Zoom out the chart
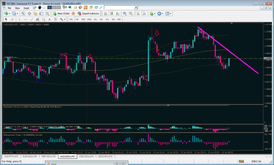This screenshot has height=165, width=274. (131, 14)
